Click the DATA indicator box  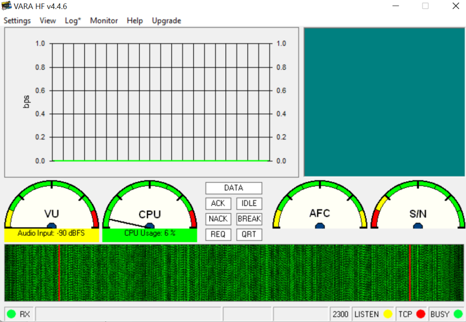[233, 188]
